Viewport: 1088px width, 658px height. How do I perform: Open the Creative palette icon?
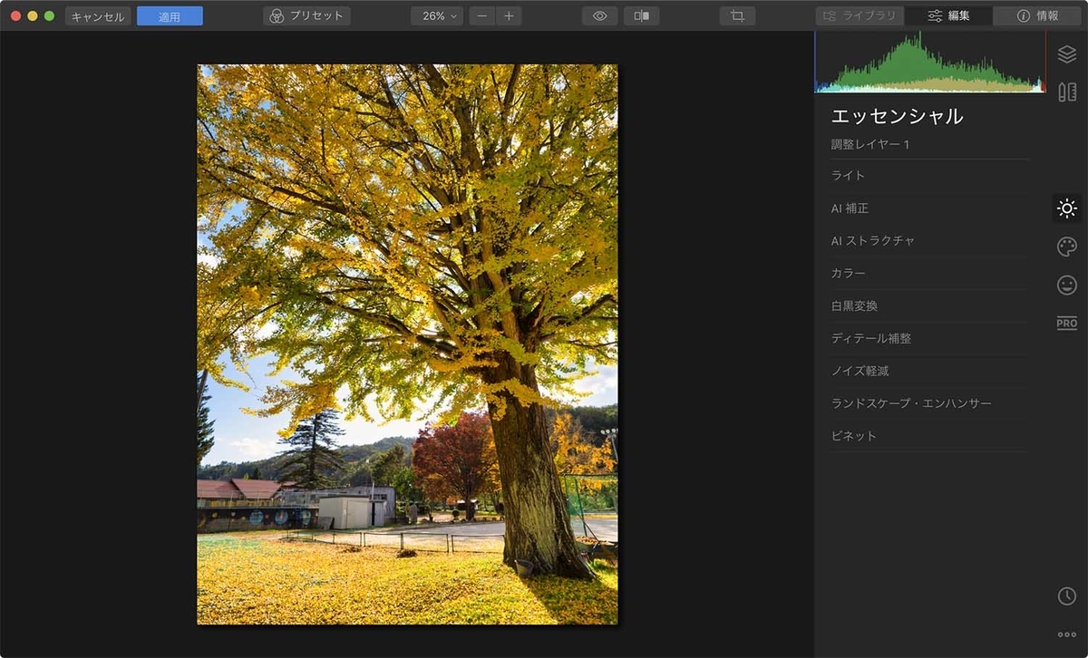click(x=1067, y=247)
